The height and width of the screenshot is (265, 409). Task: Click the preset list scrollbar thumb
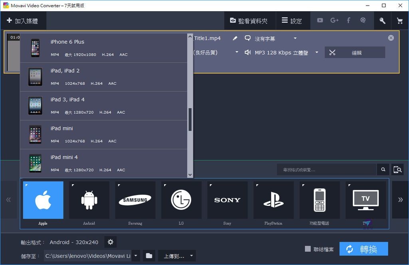pyautogui.click(x=190, y=120)
